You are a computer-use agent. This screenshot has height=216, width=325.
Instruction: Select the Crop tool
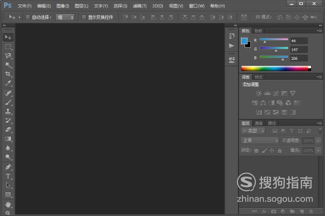(8, 74)
